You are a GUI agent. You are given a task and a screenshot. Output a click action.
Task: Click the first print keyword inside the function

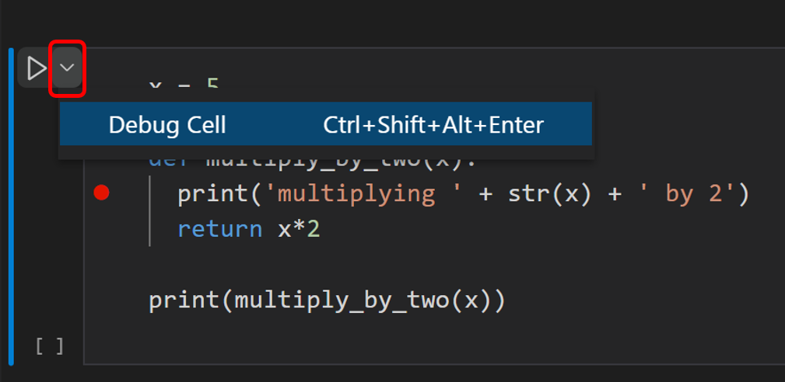click(x=212, y=193)
